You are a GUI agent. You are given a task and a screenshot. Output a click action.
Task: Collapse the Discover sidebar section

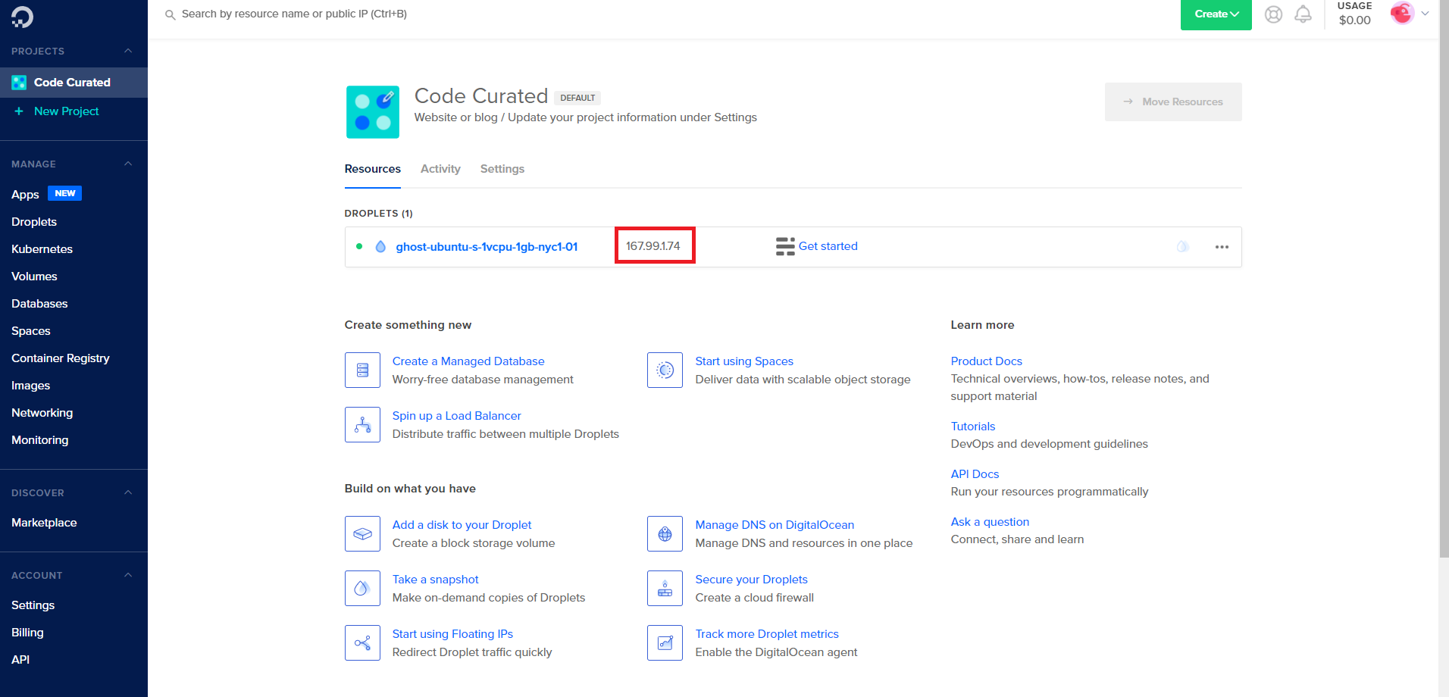click(x=128, y=492)
